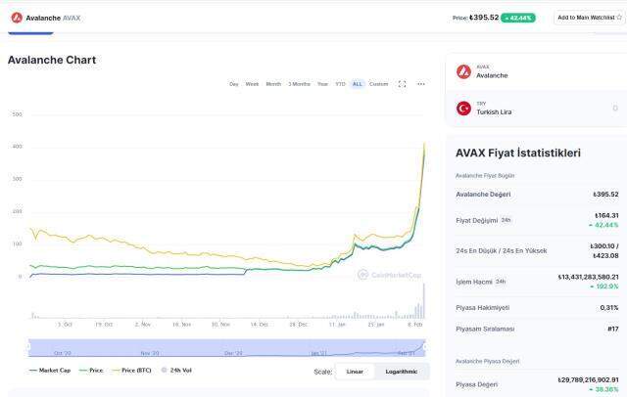Switch the chart scale to Linear
Image resolution: width=627 pixels, height=397 pixels.
click(355, 372)
